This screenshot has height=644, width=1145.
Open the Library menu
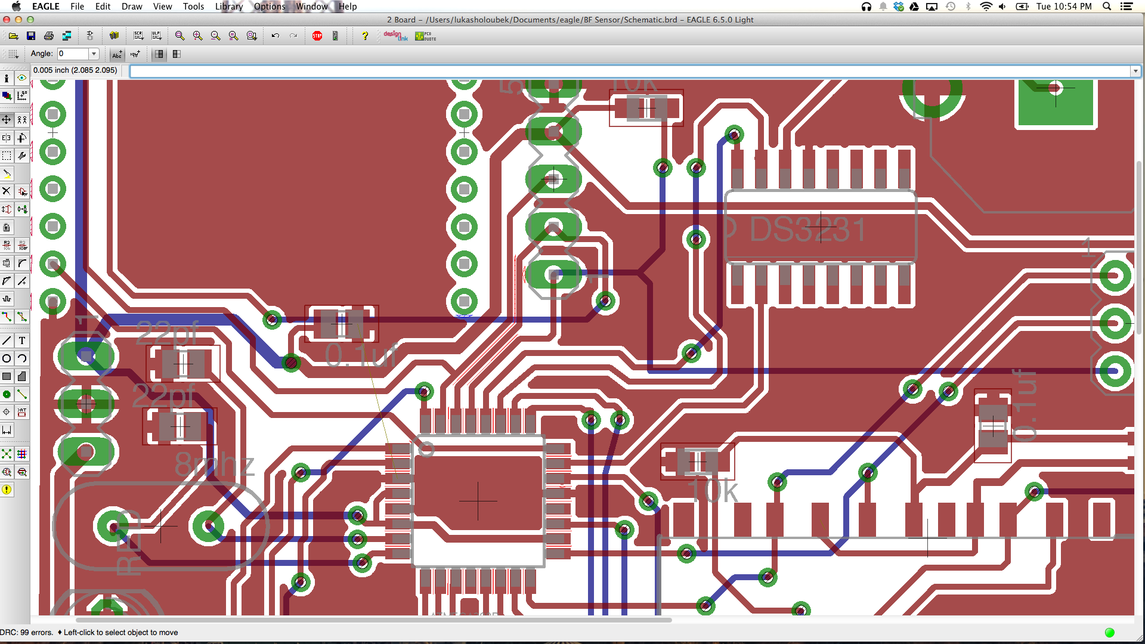[229, 7]
